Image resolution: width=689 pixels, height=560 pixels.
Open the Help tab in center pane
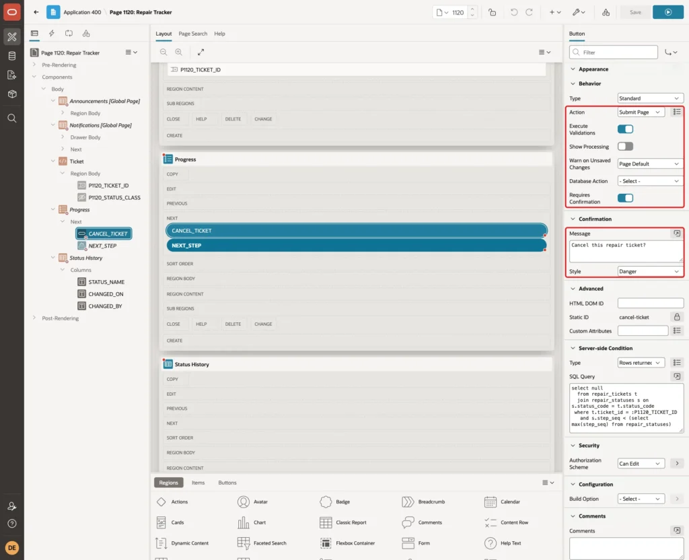click(x=219, y=34)
